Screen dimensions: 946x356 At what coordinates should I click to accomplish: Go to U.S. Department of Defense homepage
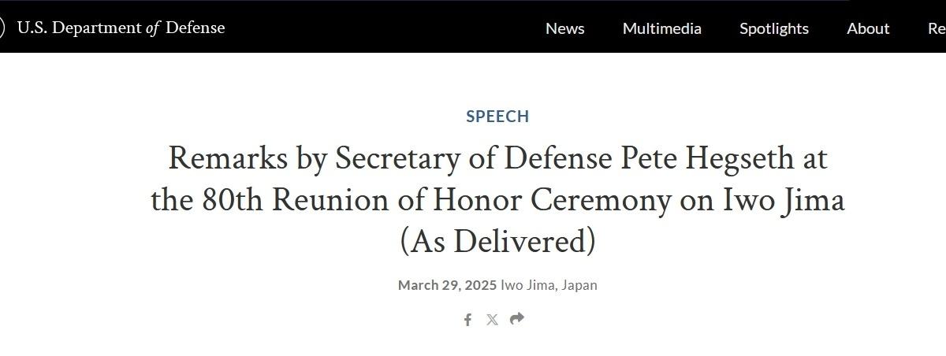point(121,28)
